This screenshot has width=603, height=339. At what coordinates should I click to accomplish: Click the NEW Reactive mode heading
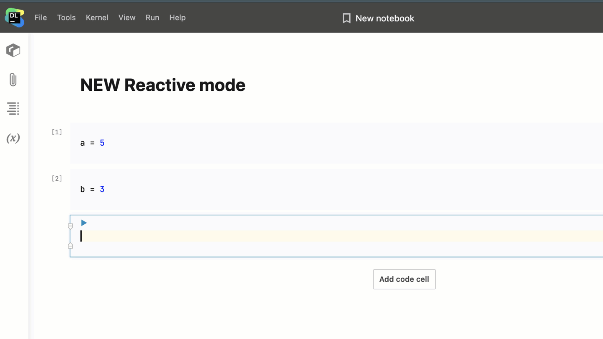(163, 85)
